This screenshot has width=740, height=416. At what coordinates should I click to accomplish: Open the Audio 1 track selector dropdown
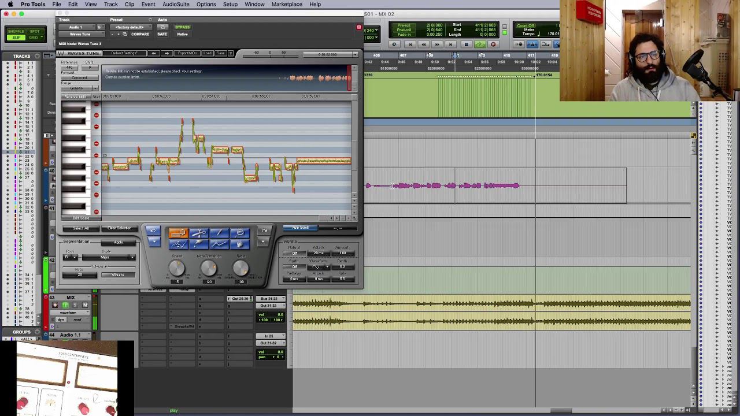coord(76,27)
